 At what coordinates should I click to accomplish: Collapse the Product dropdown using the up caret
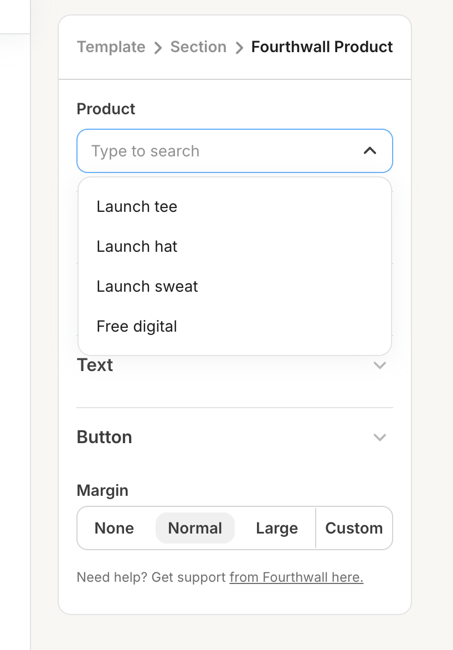370,151
